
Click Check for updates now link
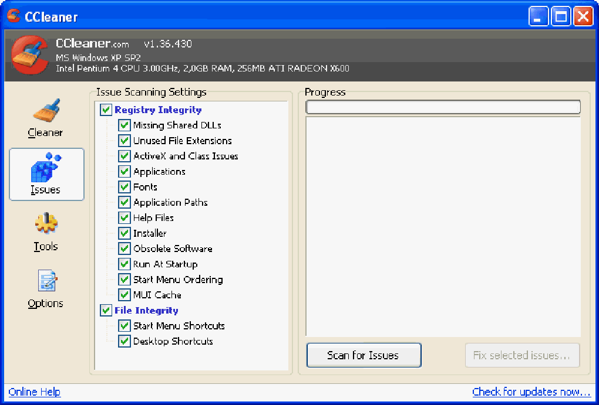coord(531,392)
